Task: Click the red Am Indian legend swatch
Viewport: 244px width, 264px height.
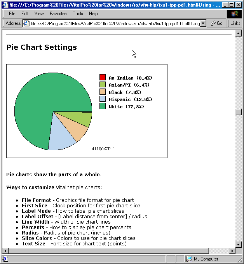Action: point(103,77)
